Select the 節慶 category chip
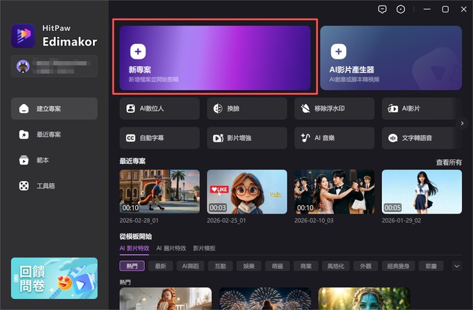The height and width of the screenshot is (310, 473). point(431,266)
